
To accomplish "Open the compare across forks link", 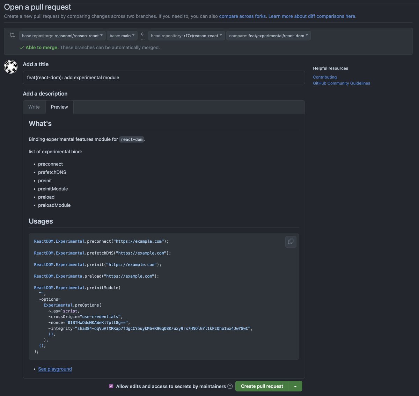I will (x=243, y=16).
